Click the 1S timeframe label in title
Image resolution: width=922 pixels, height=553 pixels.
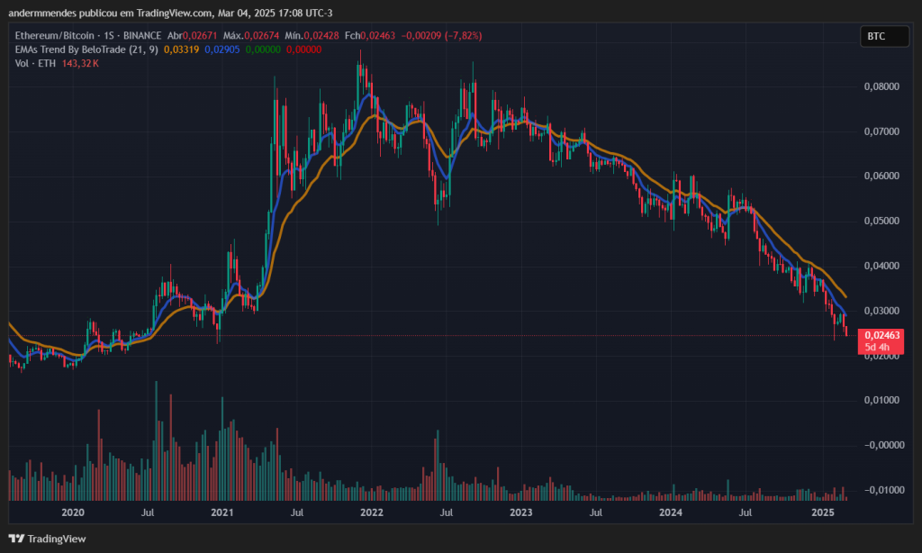point(109,36)
